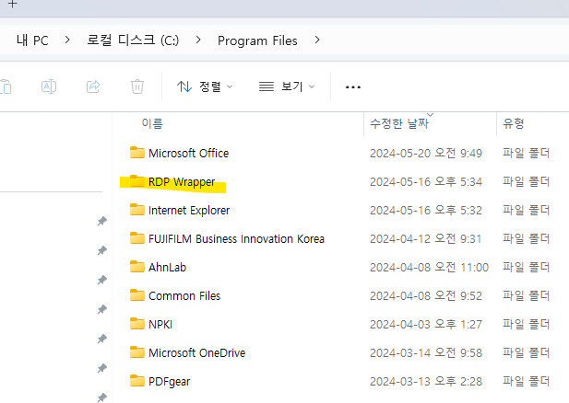Select the PDFgear folder icon

tap(137, 381)
